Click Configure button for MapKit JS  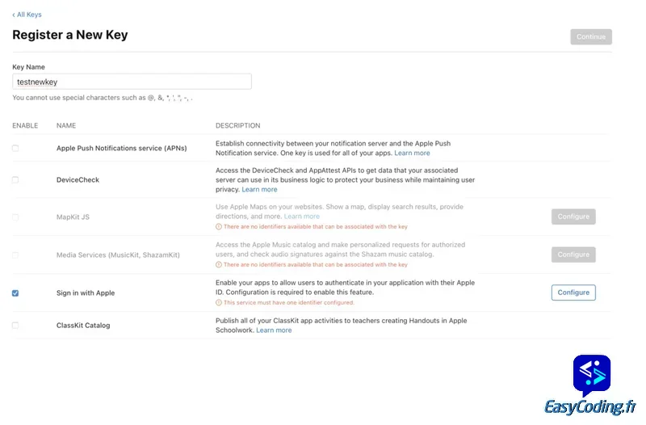(x=573, y=217)
